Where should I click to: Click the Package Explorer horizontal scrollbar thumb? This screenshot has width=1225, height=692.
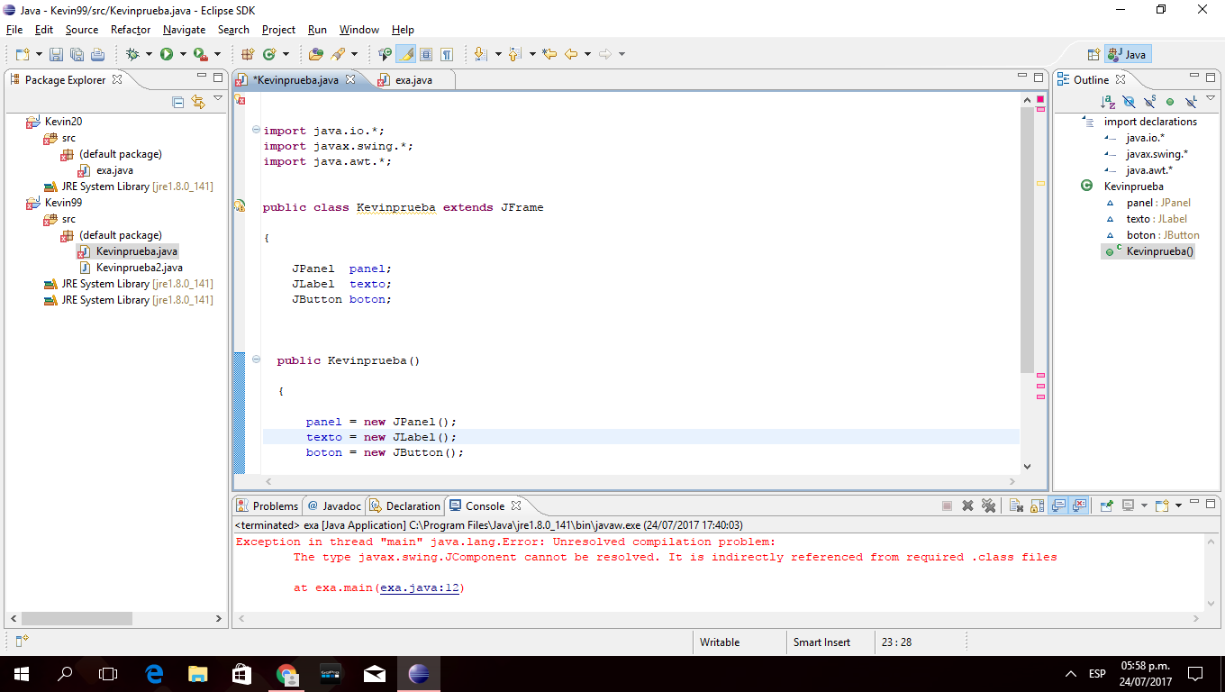(x=77, y=618)
